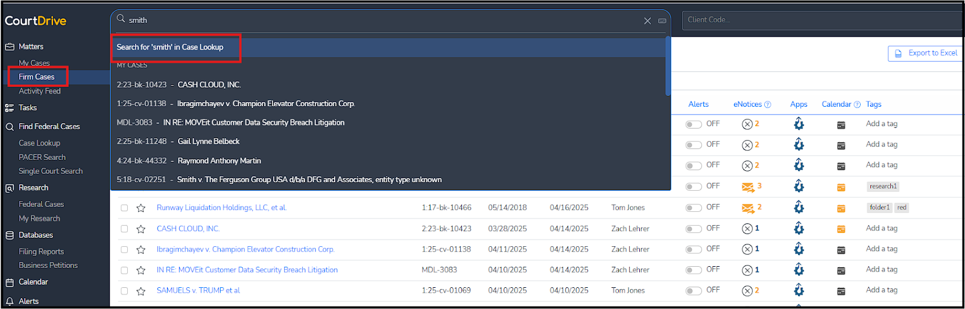
Task: Check the IN RE: MOVEit table row checkbox
Action: [124, 270]
